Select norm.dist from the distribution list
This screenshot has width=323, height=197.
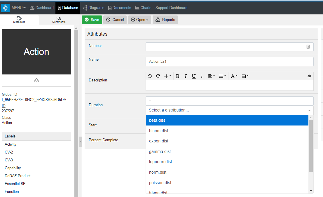(x=158, y=172)
